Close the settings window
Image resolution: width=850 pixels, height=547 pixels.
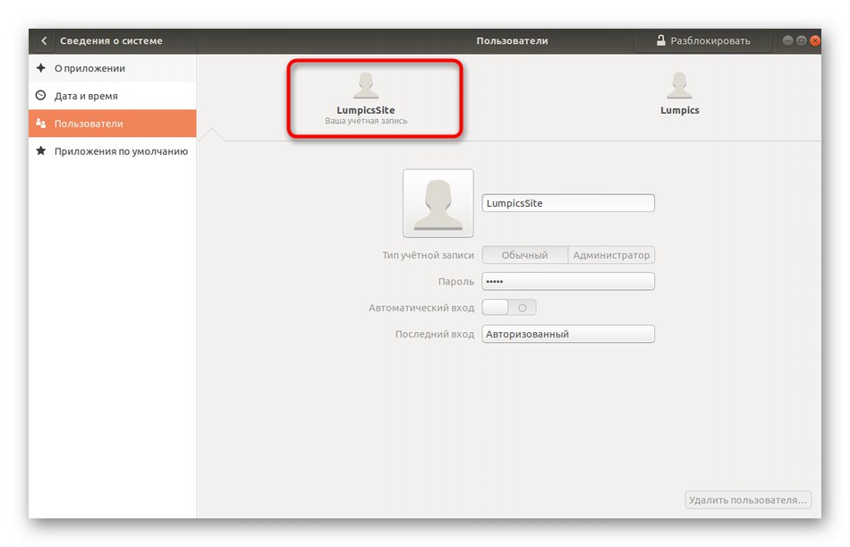[815, 40]
